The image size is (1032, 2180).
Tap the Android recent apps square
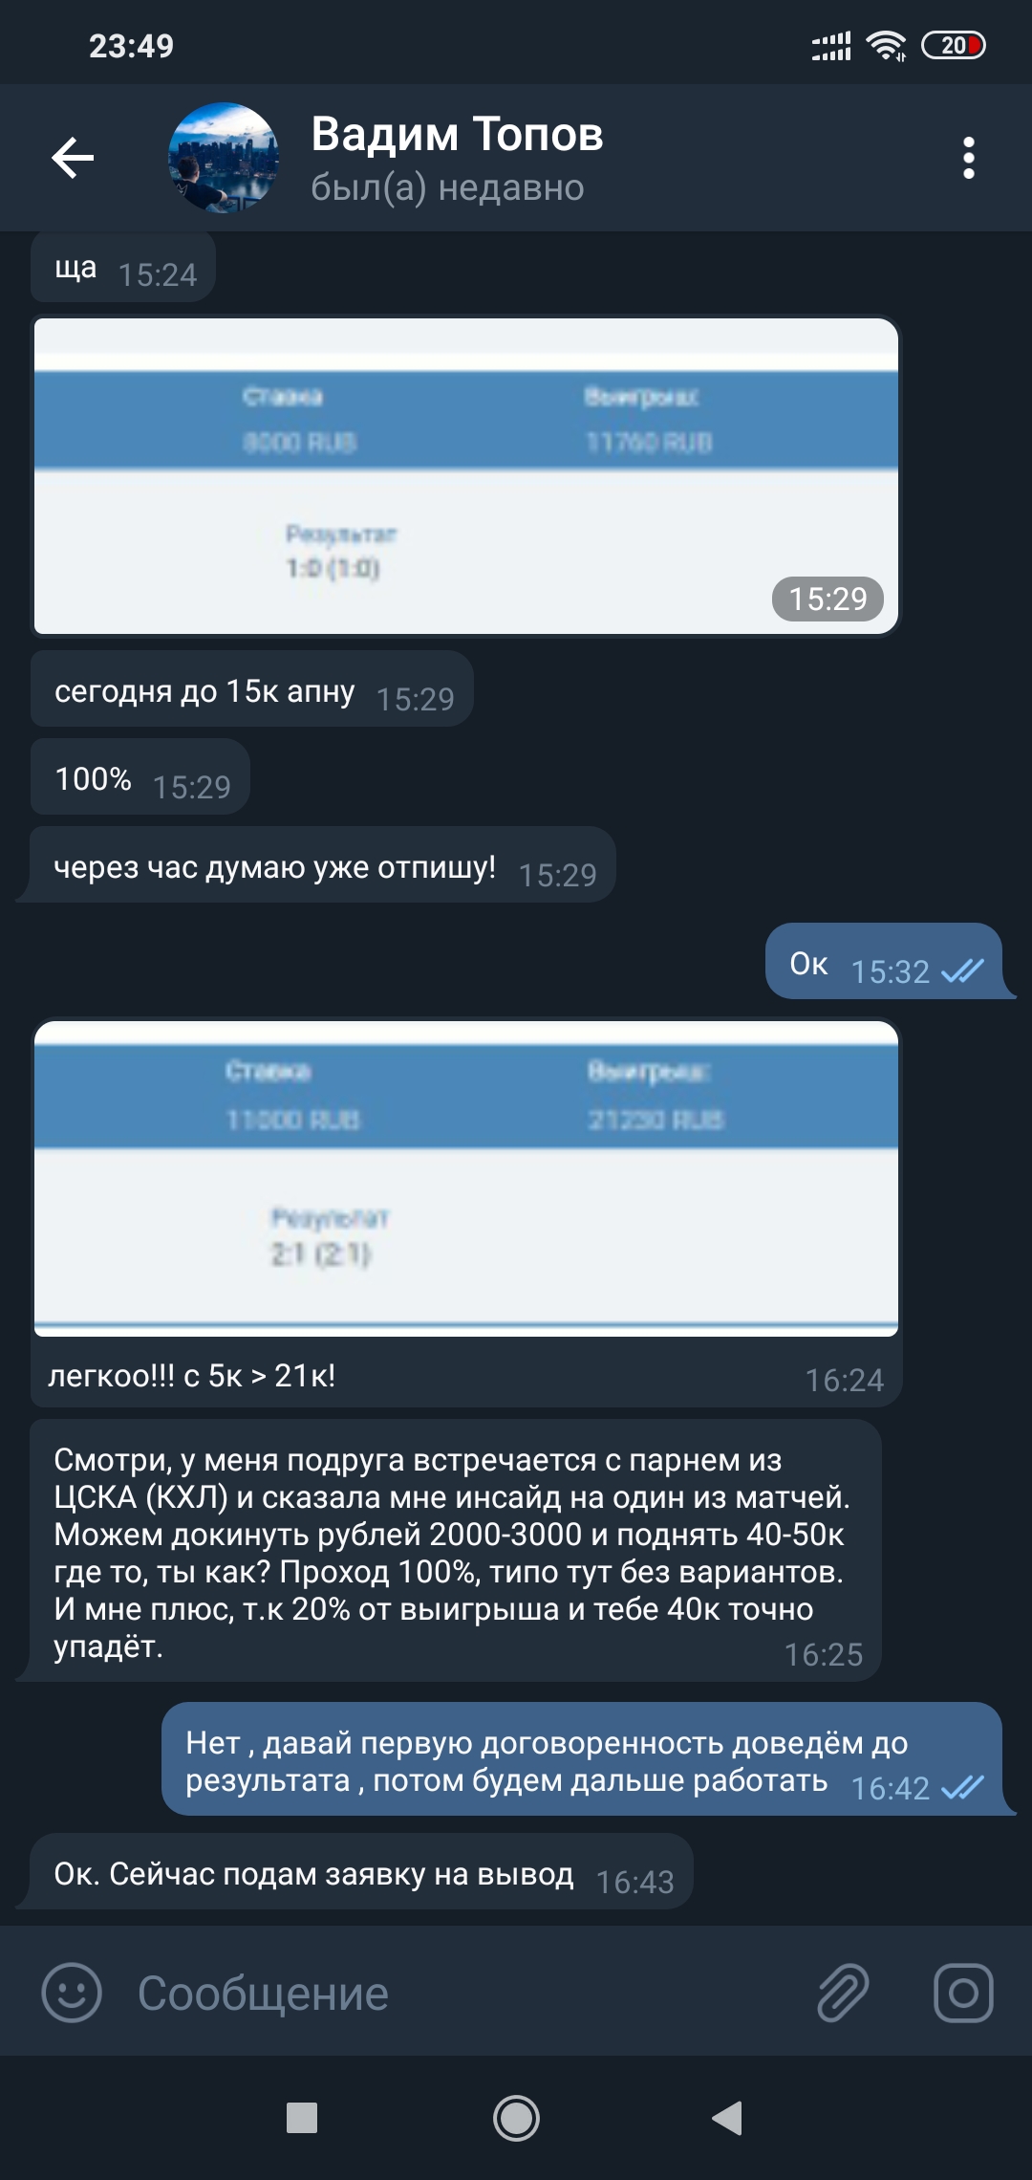(302, 2118)
